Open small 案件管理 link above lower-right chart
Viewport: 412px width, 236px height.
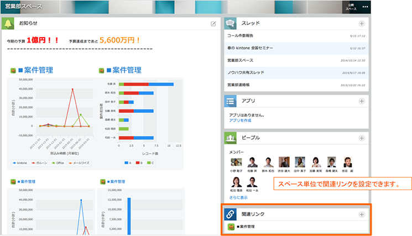click(116, 182)
